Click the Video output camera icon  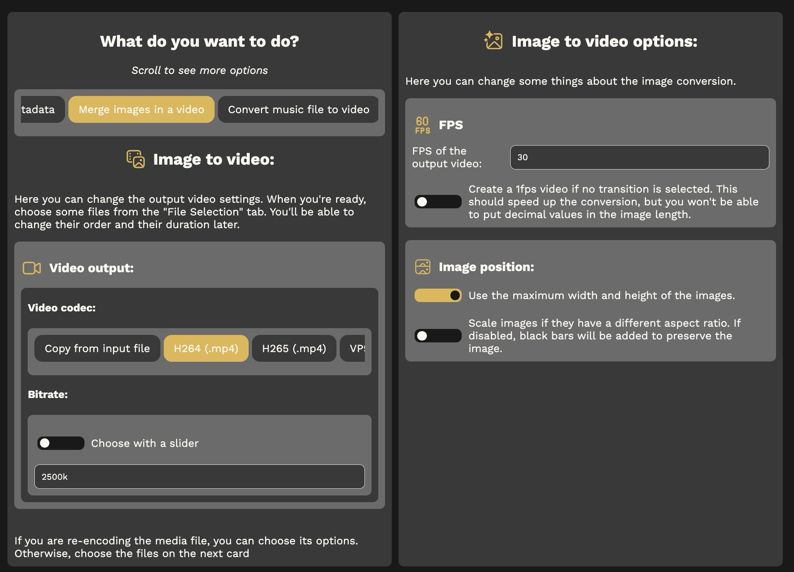[x=32, y=268]
